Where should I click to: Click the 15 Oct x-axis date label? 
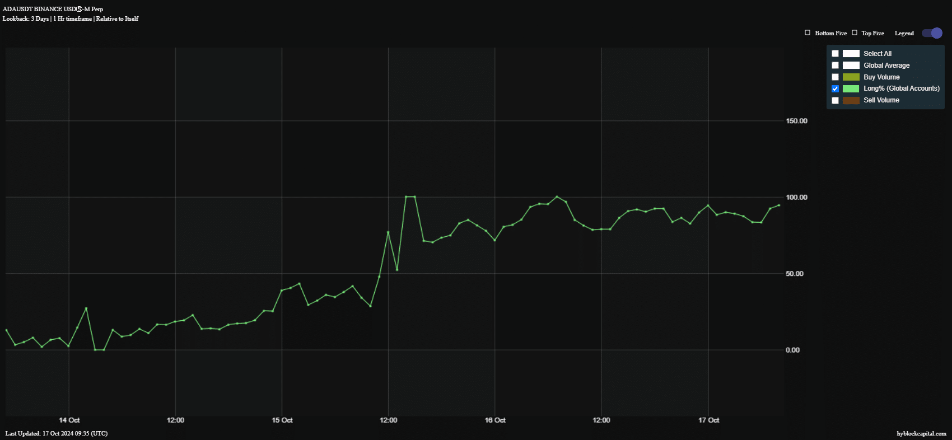point(282,420)
